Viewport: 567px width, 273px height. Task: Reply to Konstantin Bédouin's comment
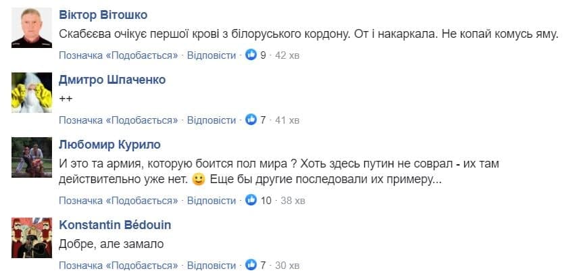coord(212,264)
